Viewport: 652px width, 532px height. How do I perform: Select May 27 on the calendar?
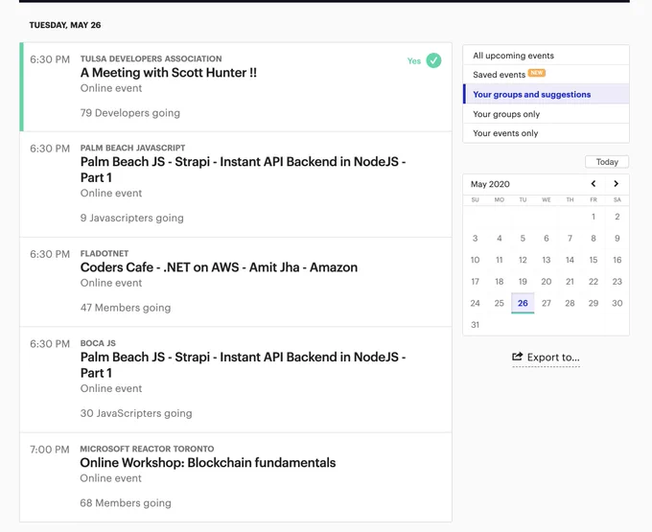click(x=547, y=303)
